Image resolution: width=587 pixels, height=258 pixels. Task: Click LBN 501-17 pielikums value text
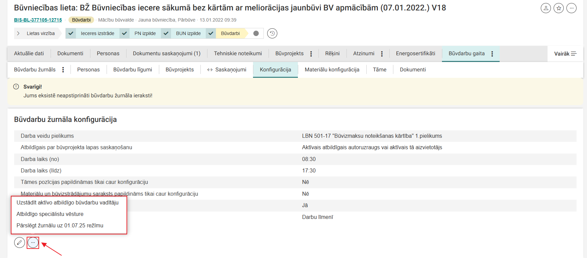pyautogui.click(x=372, y=136)
